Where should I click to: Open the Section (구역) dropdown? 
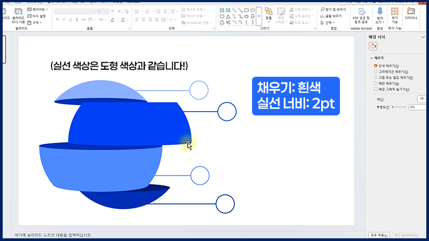tap(34, 23)
